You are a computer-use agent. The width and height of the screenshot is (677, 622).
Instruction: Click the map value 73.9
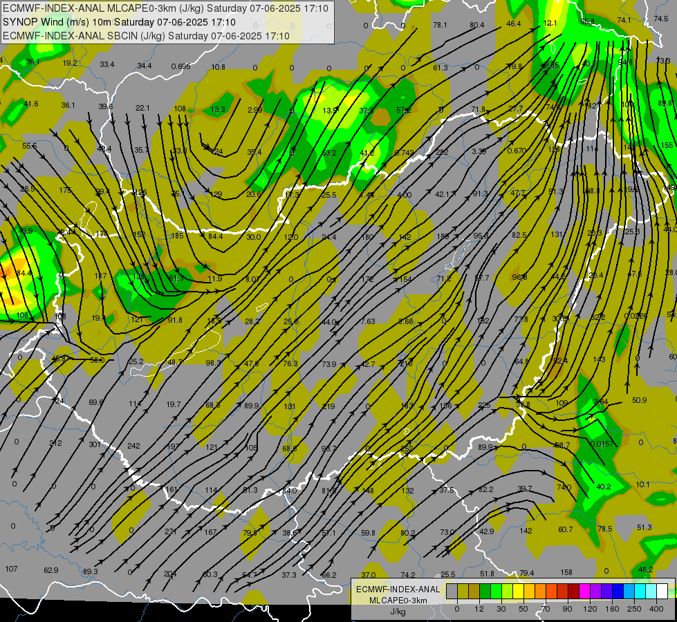[x=329, y=364]
